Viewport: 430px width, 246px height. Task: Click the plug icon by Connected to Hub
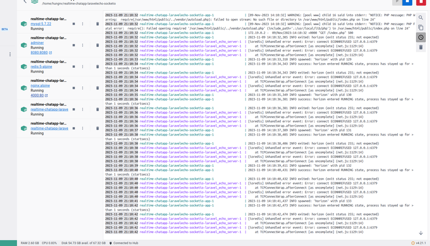tap(110, 243)
